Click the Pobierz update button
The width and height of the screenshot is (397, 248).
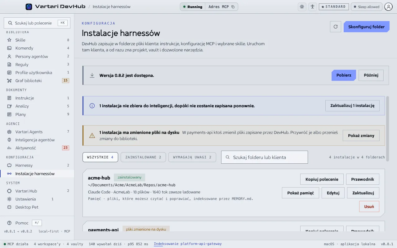(x=344, y=75)
